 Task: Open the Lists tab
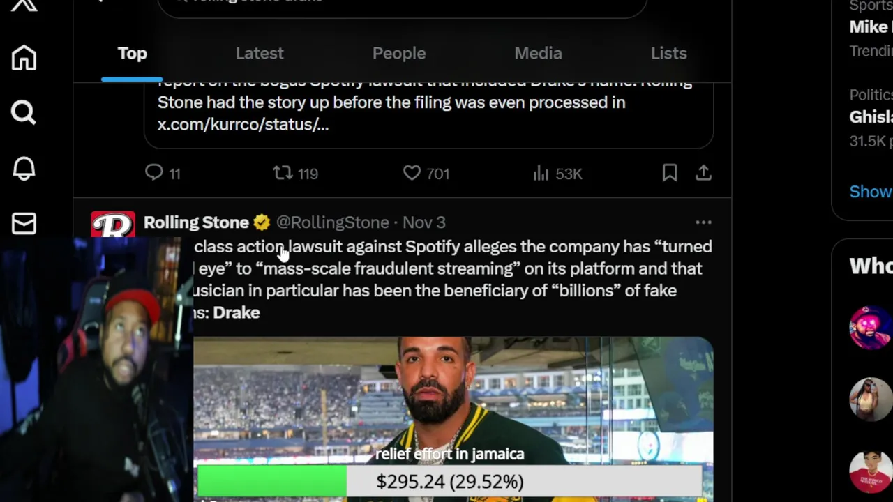point(668,54)
